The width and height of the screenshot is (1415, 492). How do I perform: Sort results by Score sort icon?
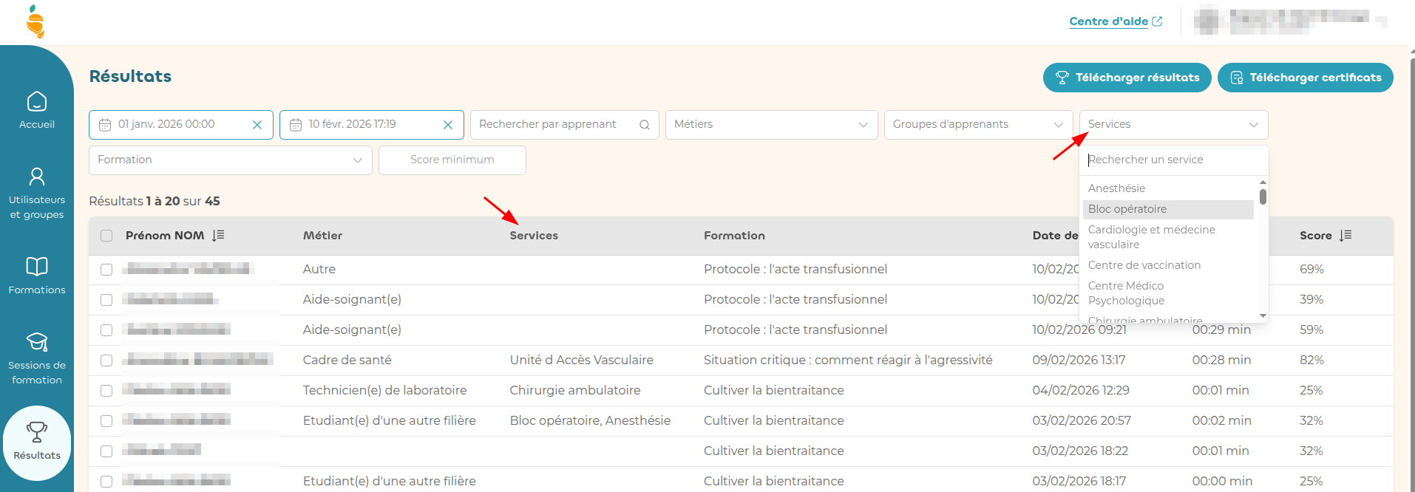[1346, 236]
